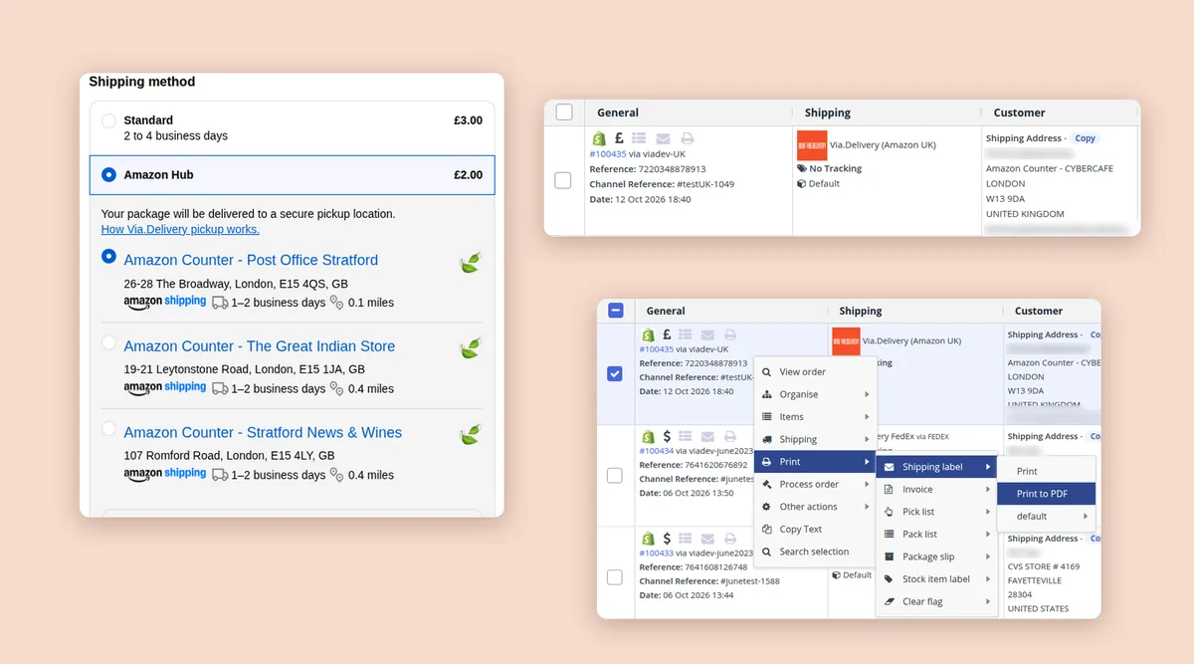
Task: Click envelope icon for order #100434
Action: 707,436
